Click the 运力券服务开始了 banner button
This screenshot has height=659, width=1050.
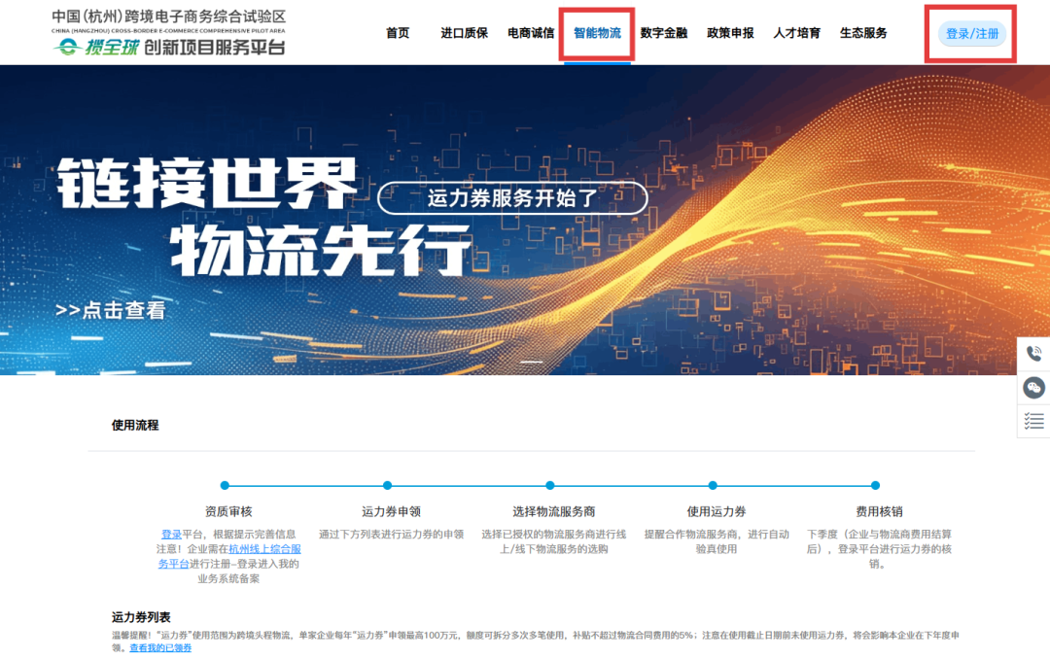pos(512,198)
